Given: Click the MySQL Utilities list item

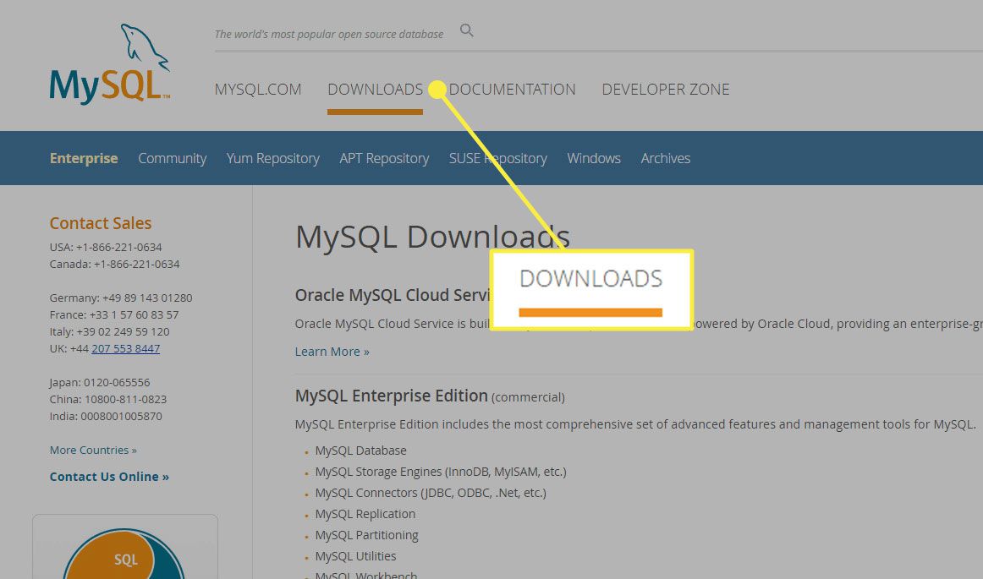Looking at the screenshot, I should click(x=355, y=556).
